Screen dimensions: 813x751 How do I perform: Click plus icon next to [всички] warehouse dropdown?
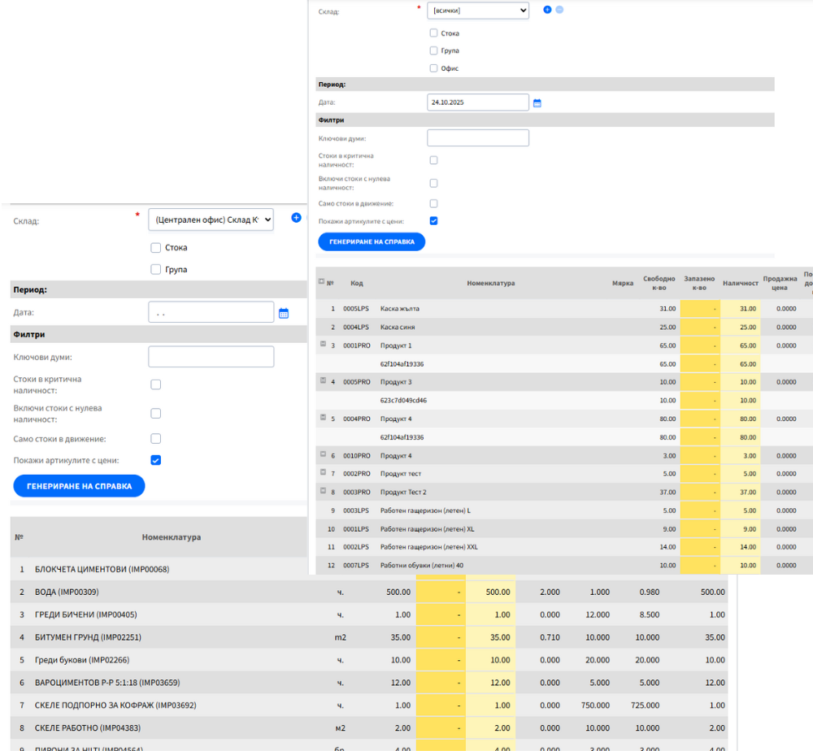(x=547, y=10)
